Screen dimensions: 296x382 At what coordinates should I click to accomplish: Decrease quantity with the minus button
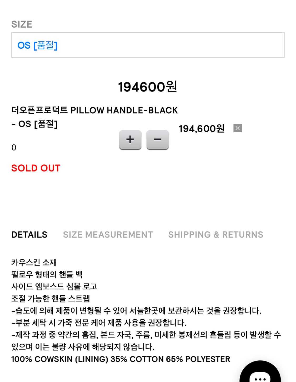point(157,140)
